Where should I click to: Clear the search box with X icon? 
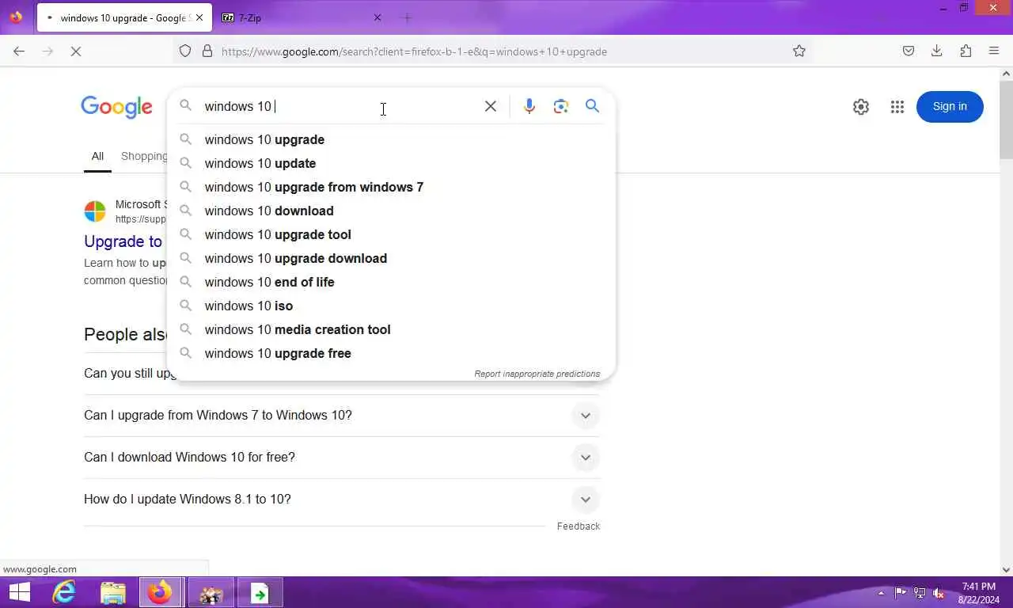point(491,106)
